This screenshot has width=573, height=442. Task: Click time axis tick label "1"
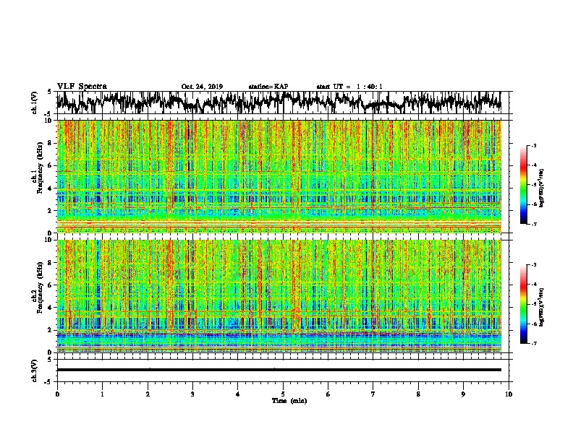102,394
